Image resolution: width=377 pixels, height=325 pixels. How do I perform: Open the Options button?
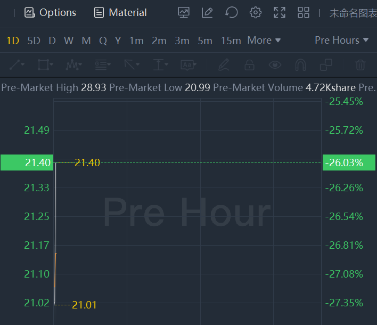[51, 12]
